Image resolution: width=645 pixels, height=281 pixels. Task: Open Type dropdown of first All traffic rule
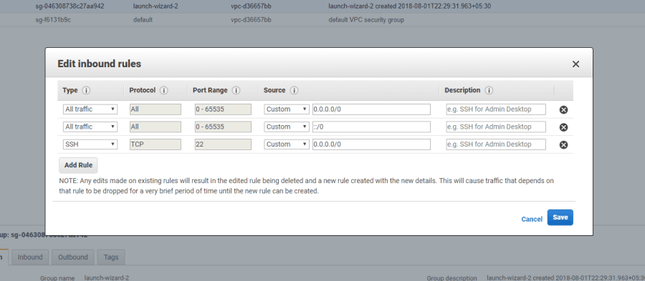[90, 109]
